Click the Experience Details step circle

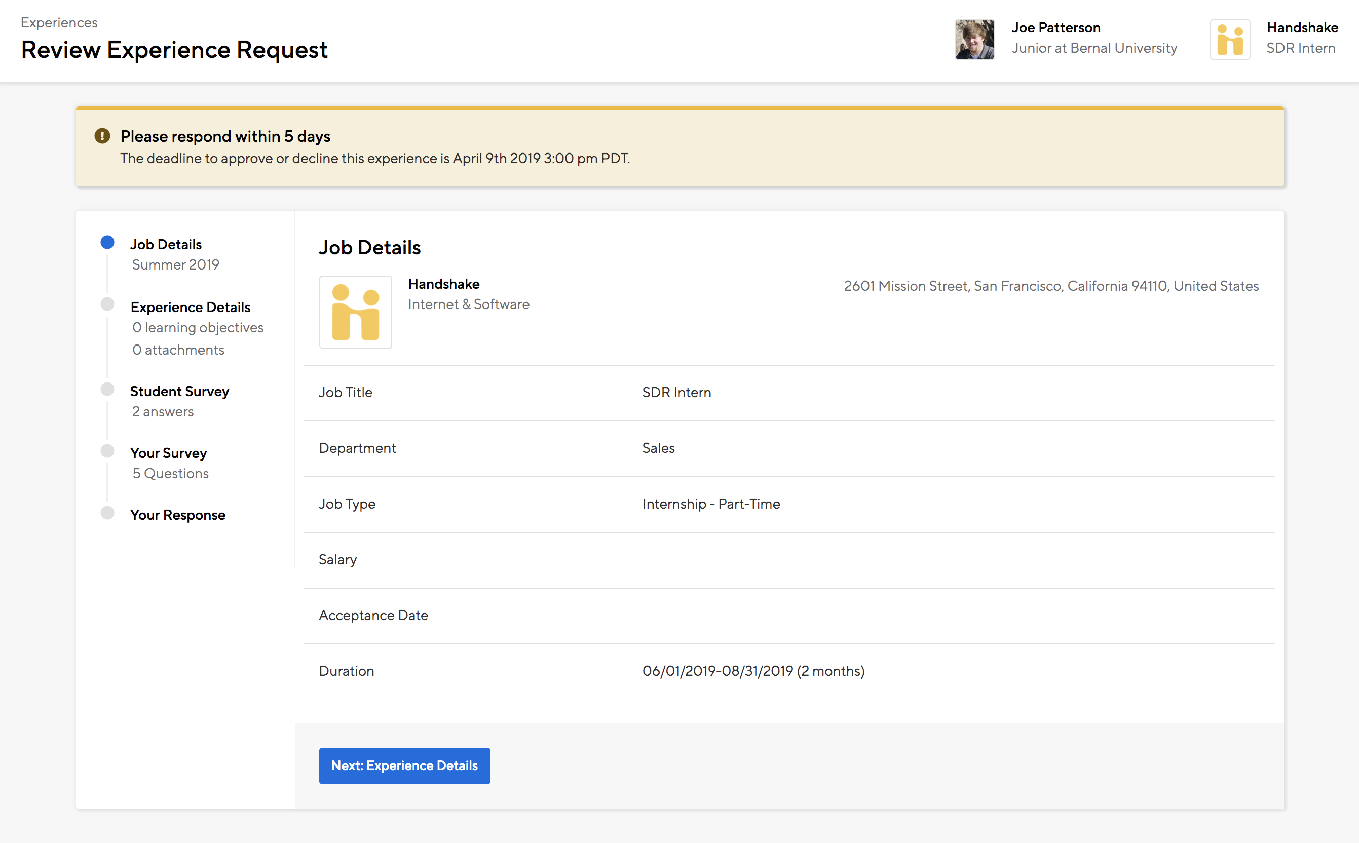[x=107, y=304]
